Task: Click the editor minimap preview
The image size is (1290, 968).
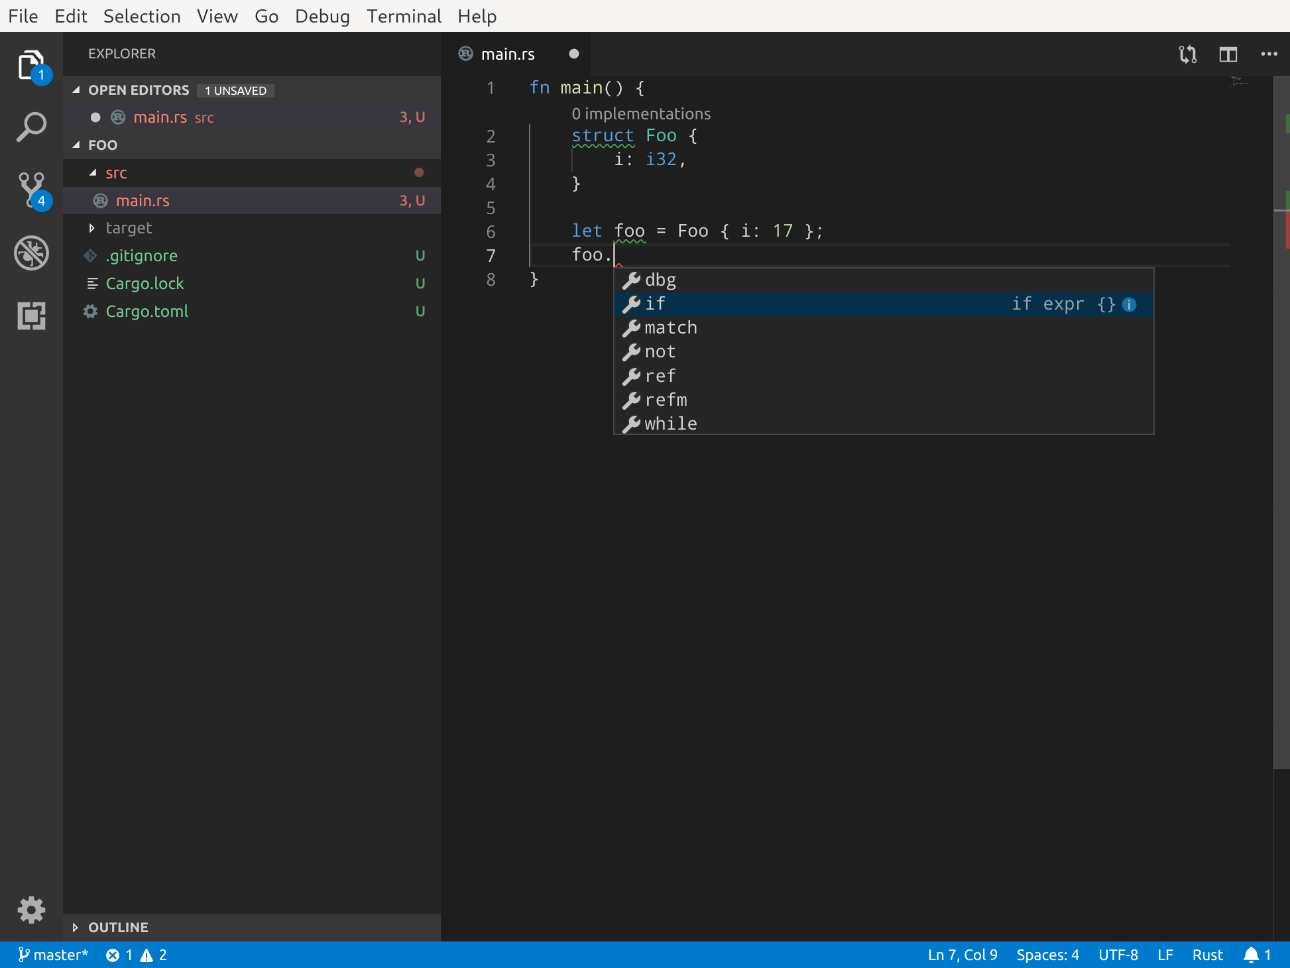Action: 1240,82
